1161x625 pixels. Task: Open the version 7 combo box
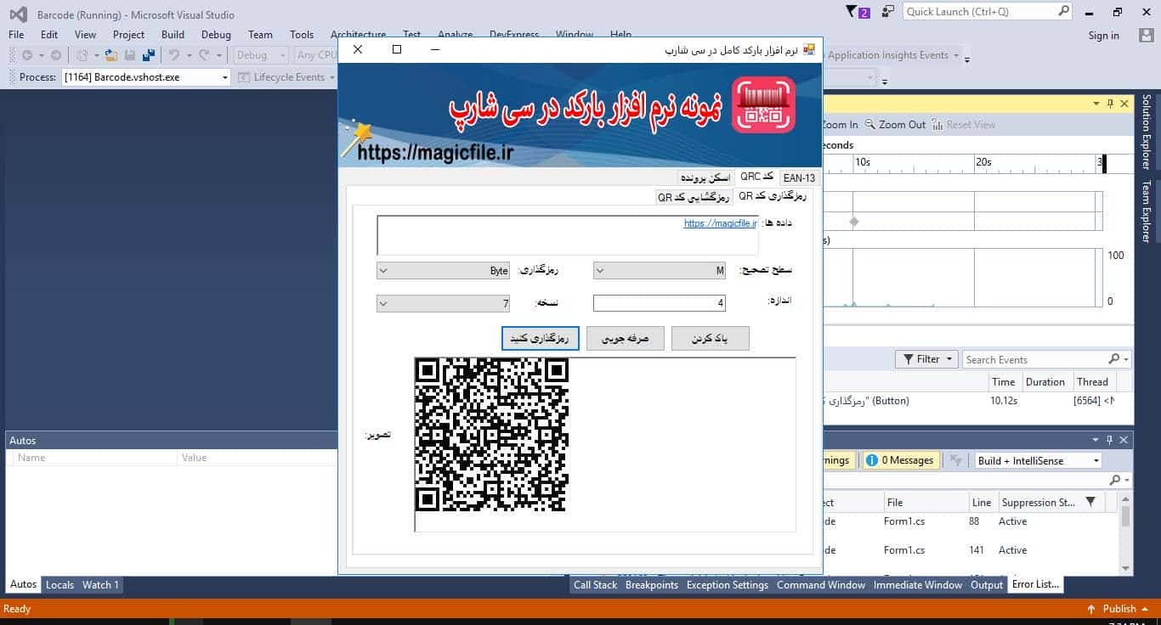coord(443,303)
